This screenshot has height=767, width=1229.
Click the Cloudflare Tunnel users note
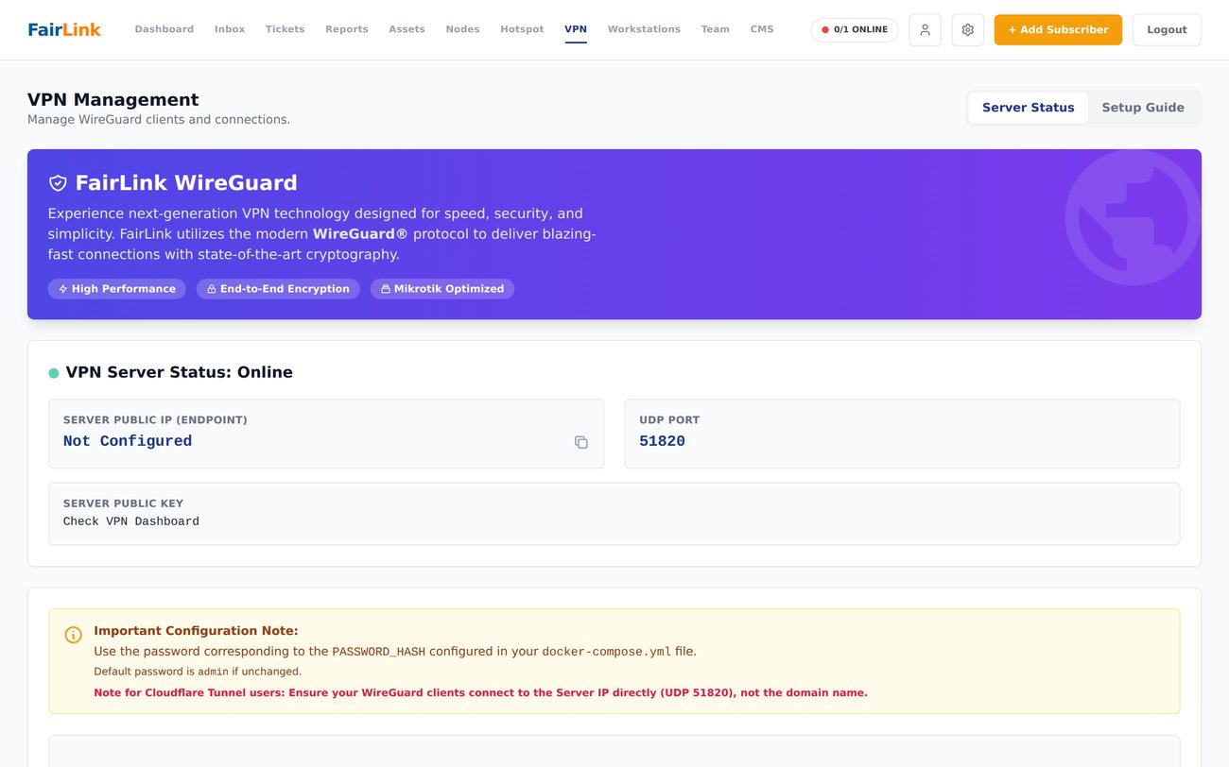[480, 692]
